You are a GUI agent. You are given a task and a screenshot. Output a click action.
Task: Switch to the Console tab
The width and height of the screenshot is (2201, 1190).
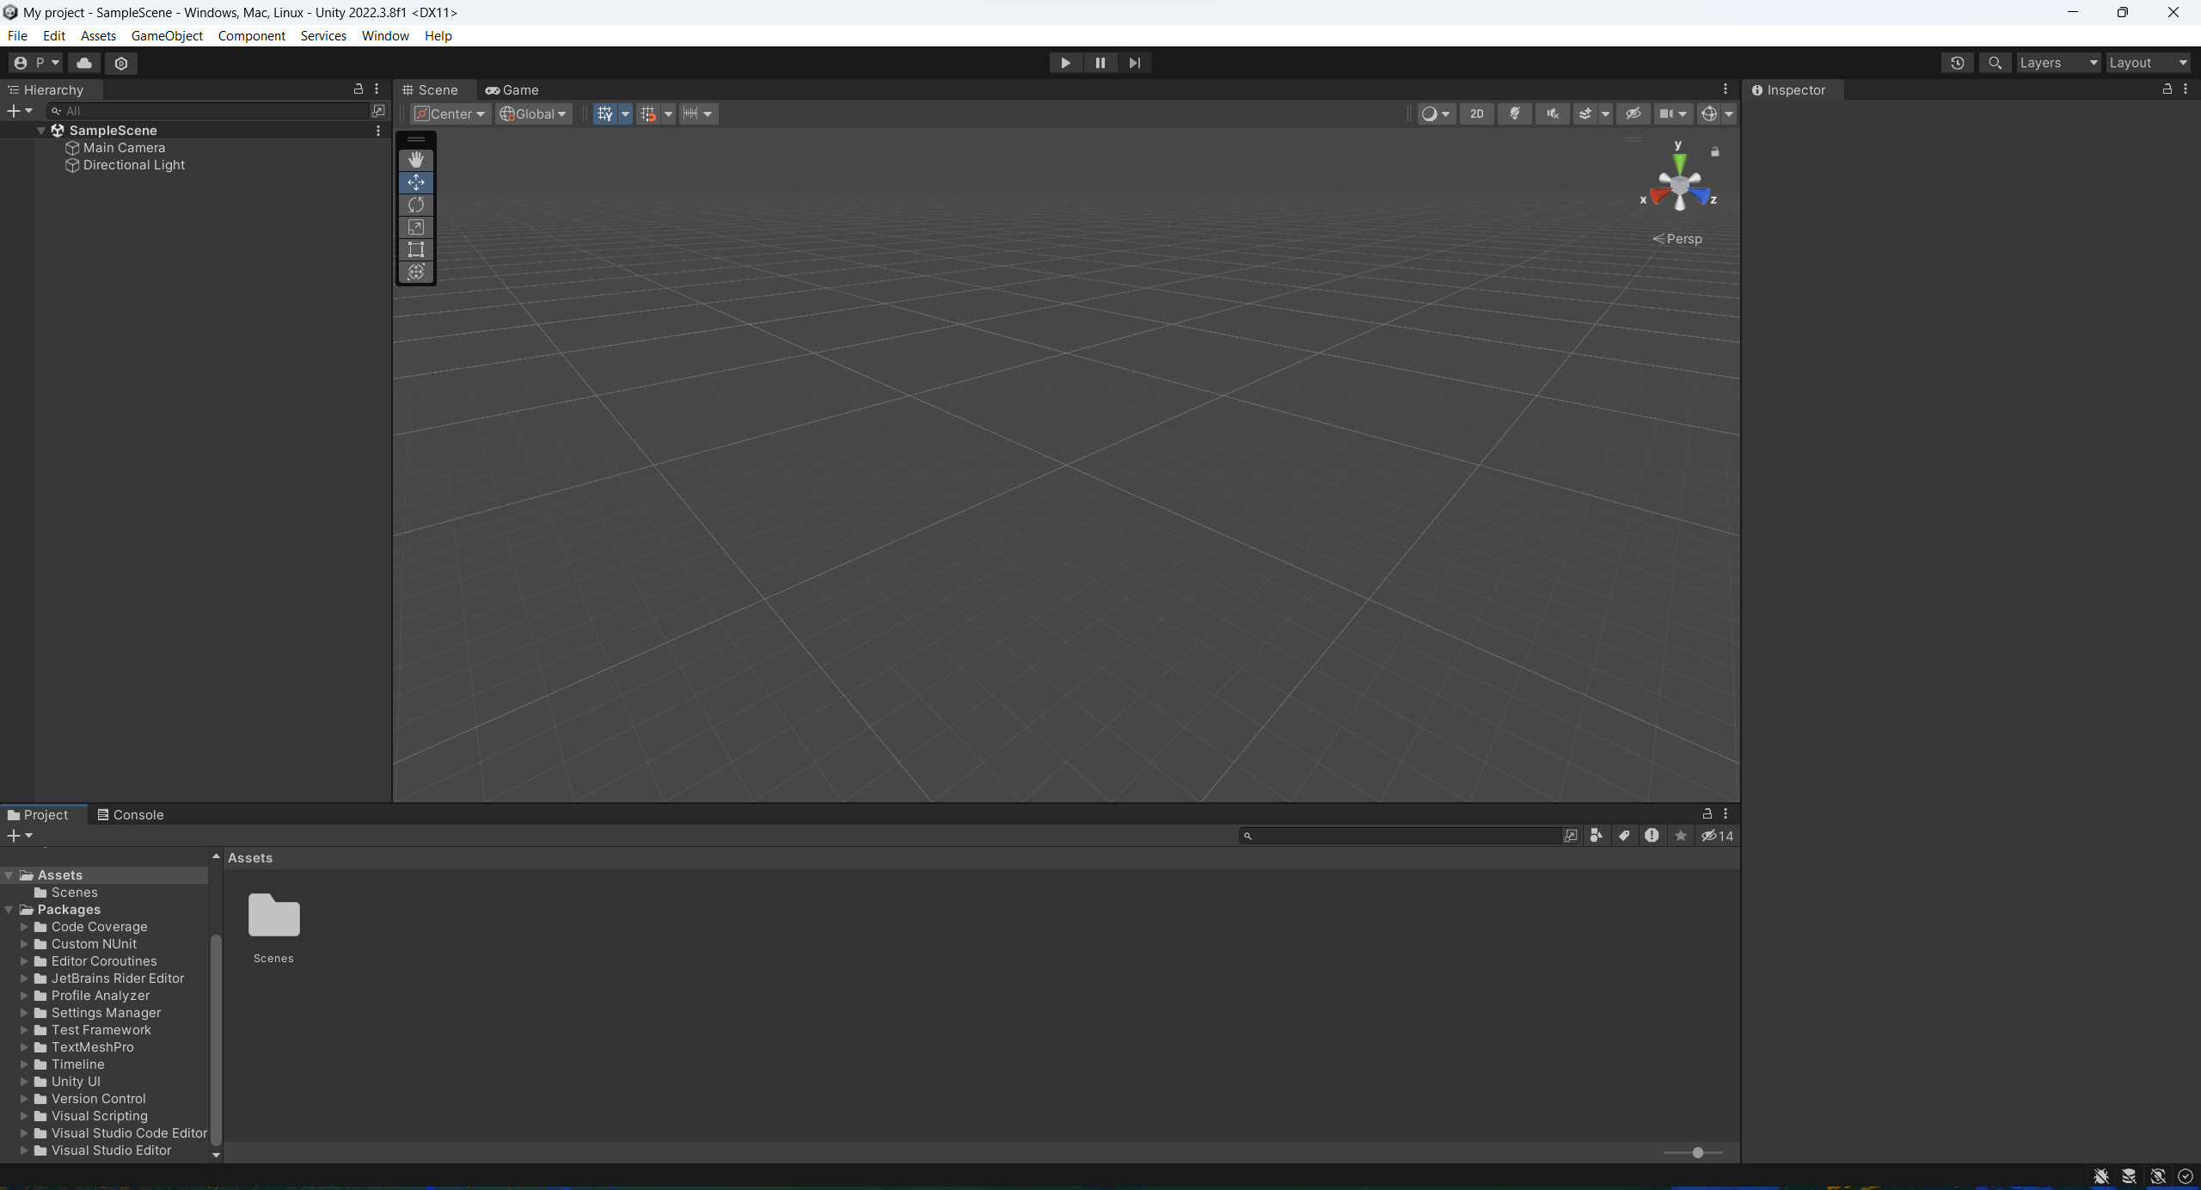139,813
